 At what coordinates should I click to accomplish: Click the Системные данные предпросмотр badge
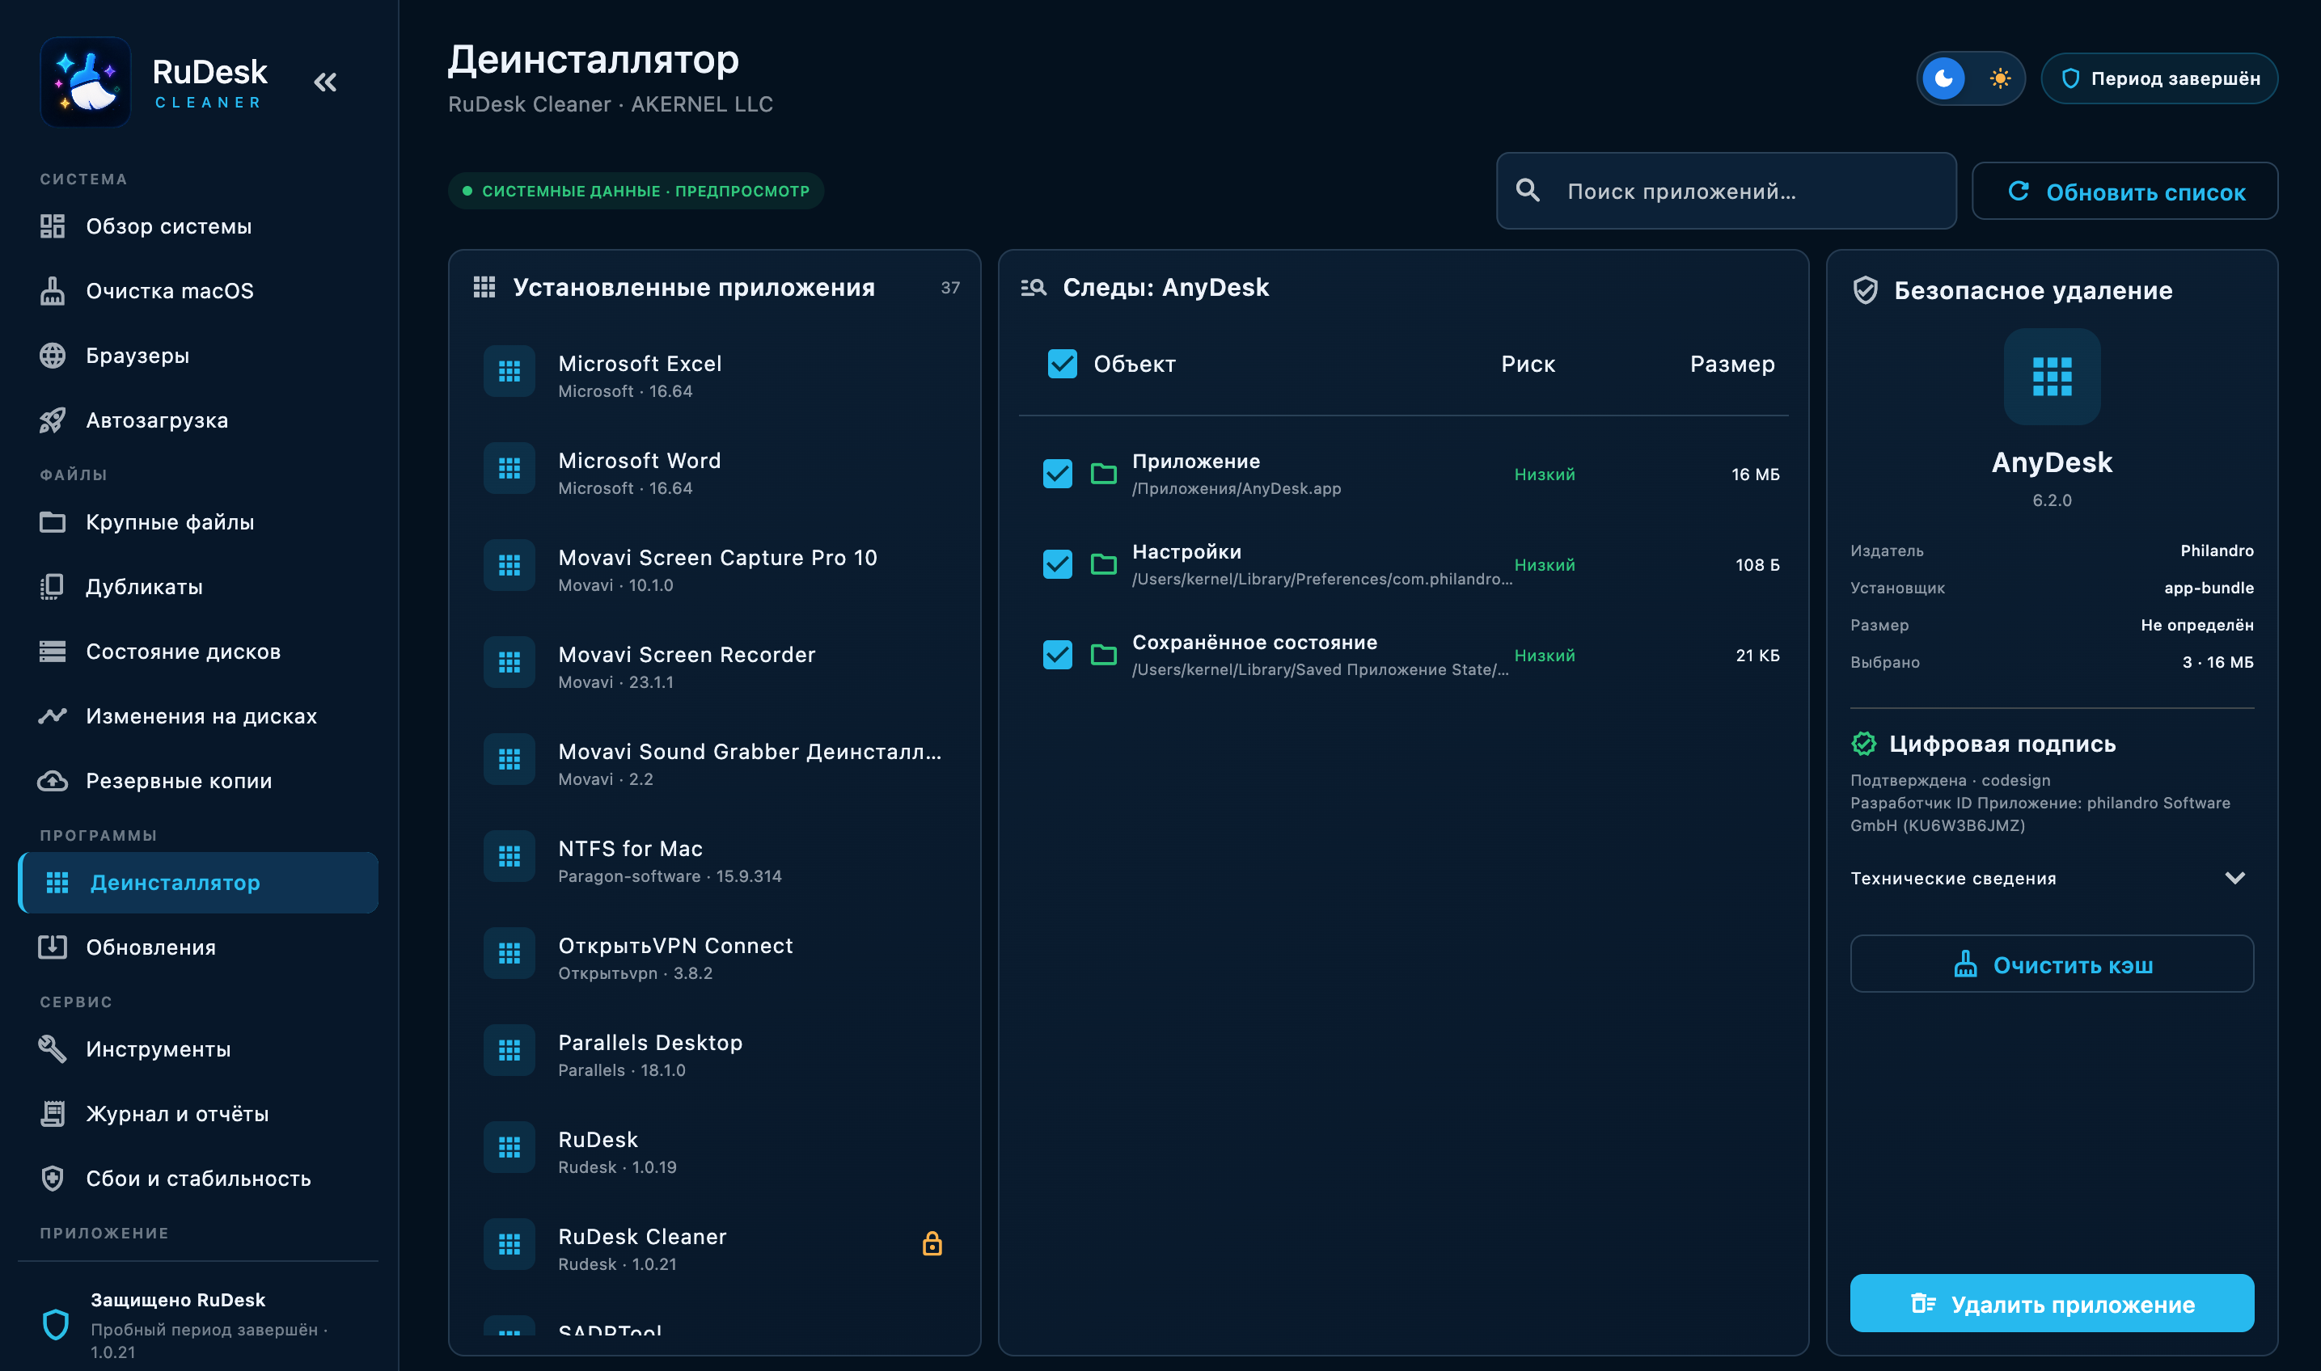636,192
